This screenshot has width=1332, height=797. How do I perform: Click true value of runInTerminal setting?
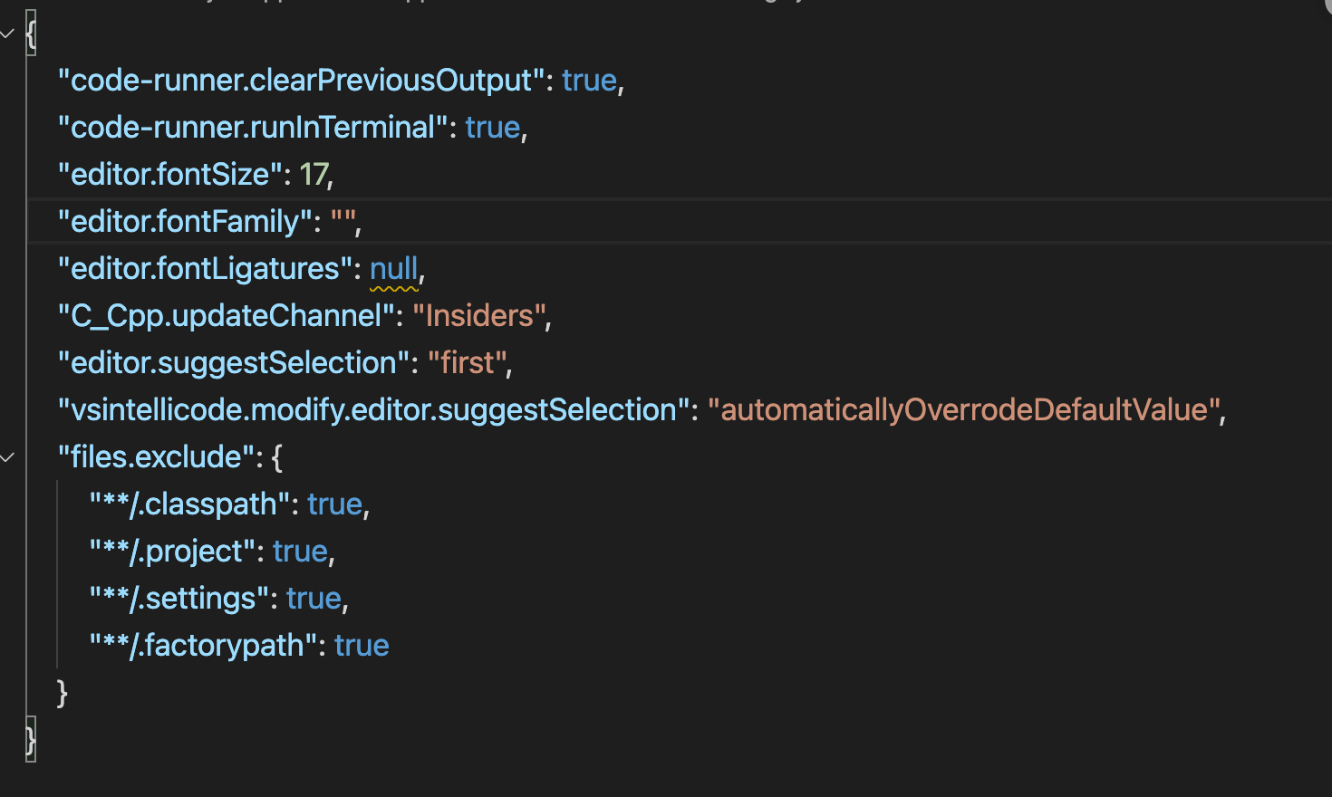point(493,128)
